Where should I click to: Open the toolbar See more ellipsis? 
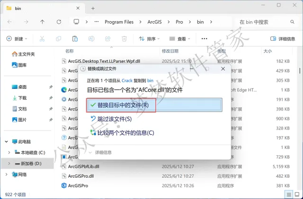pyautogui.click(x=204, y=39)
